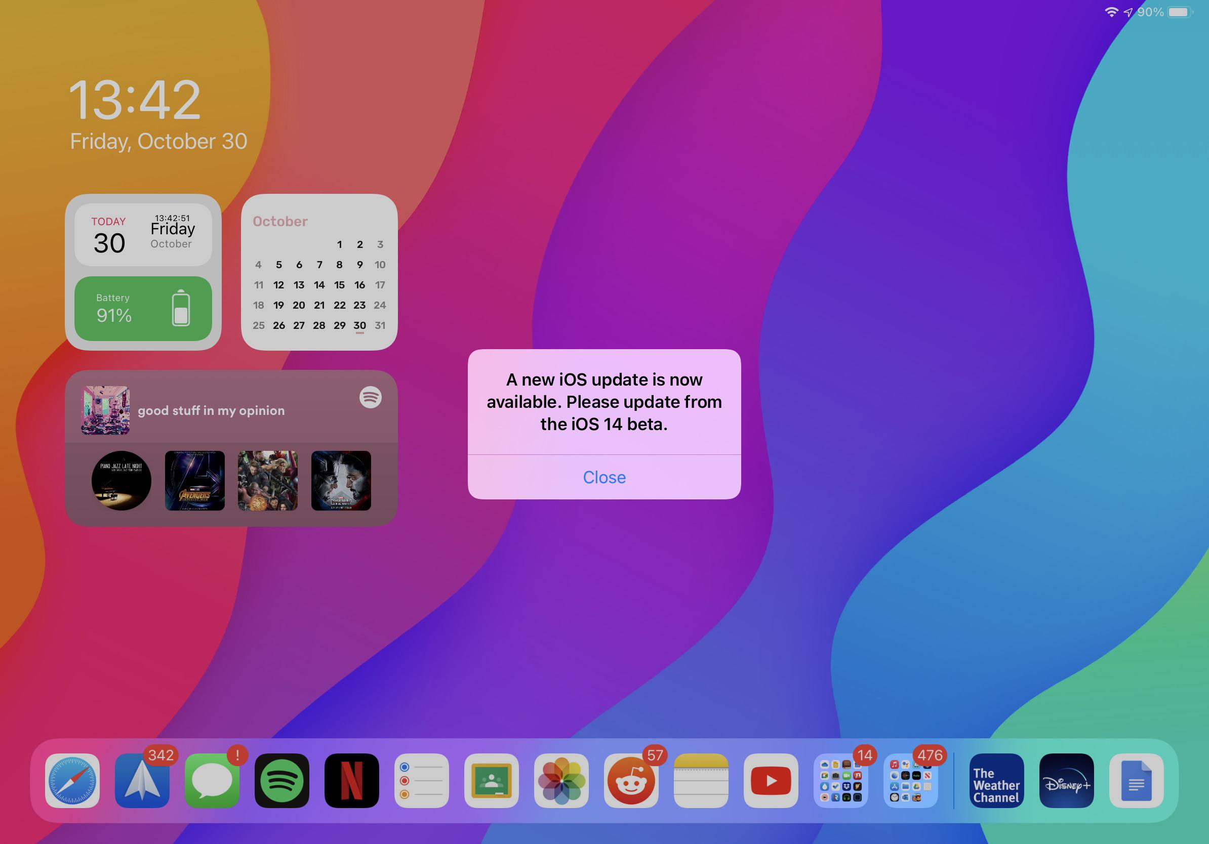Open the Google Docs app
The image size is (1209, 844).
tap(1136, 780)
